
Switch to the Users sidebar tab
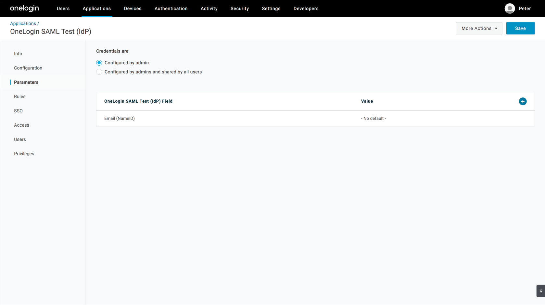(x=20, y=139)
